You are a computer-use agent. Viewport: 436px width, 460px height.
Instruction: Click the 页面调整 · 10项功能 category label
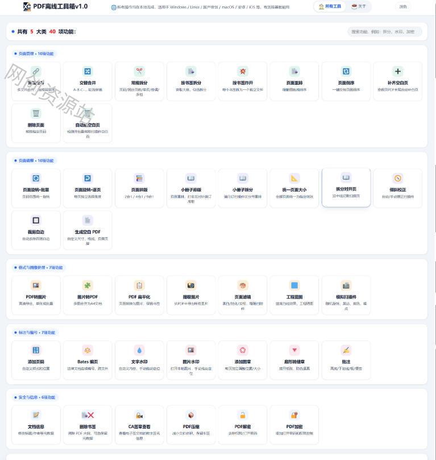point(34,160)
